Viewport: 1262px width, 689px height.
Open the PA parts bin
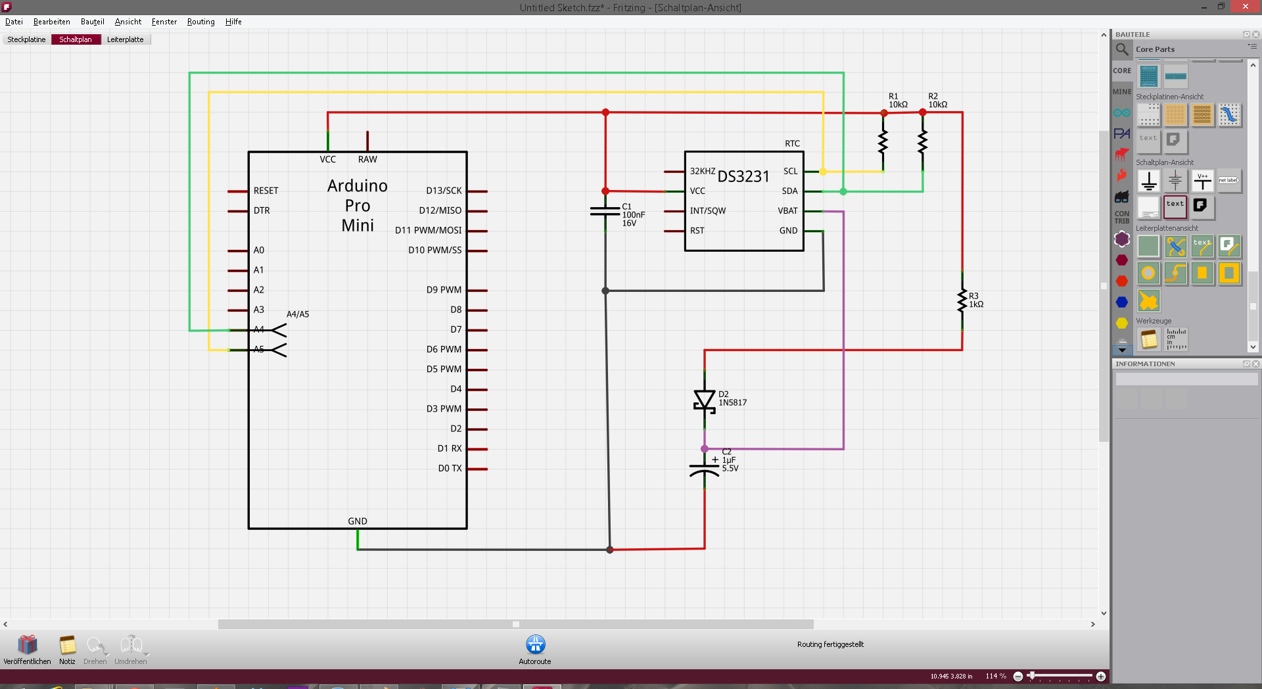tap(1122, 133)
